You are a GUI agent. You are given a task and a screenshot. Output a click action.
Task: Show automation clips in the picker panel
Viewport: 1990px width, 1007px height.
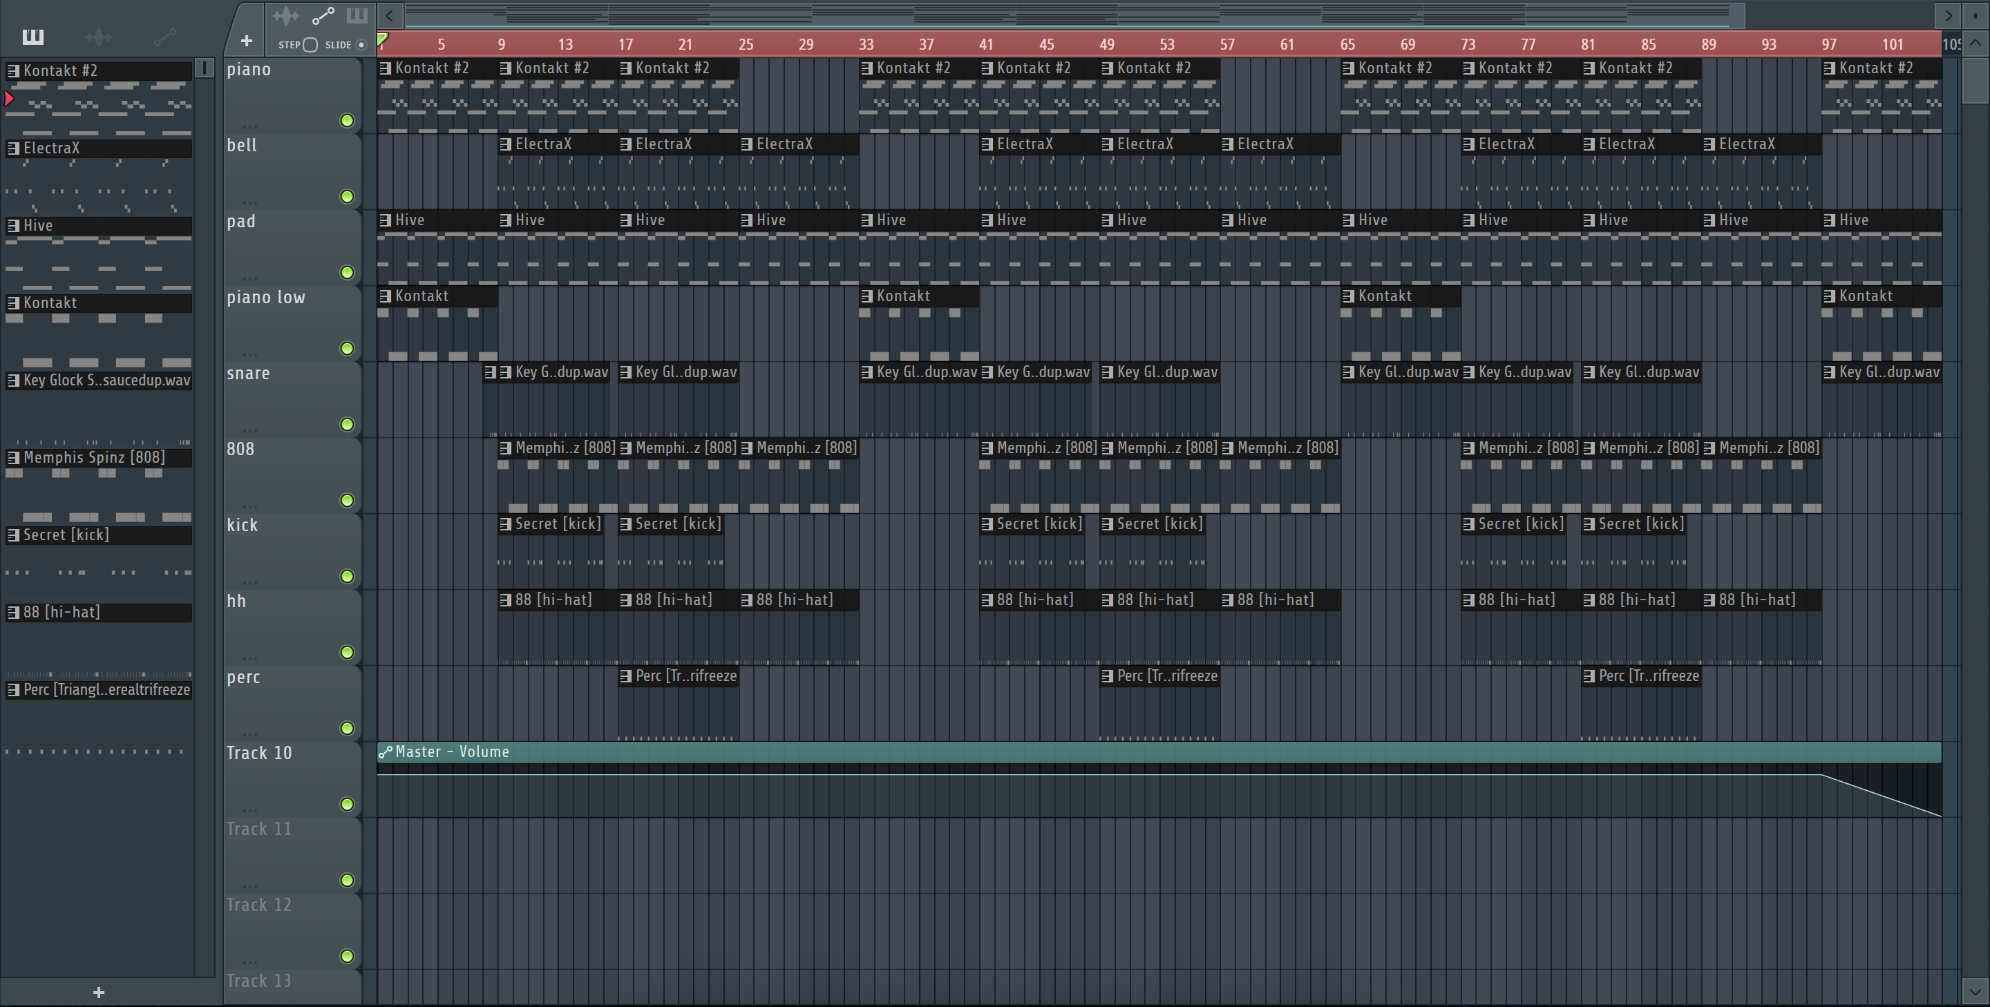164,37
